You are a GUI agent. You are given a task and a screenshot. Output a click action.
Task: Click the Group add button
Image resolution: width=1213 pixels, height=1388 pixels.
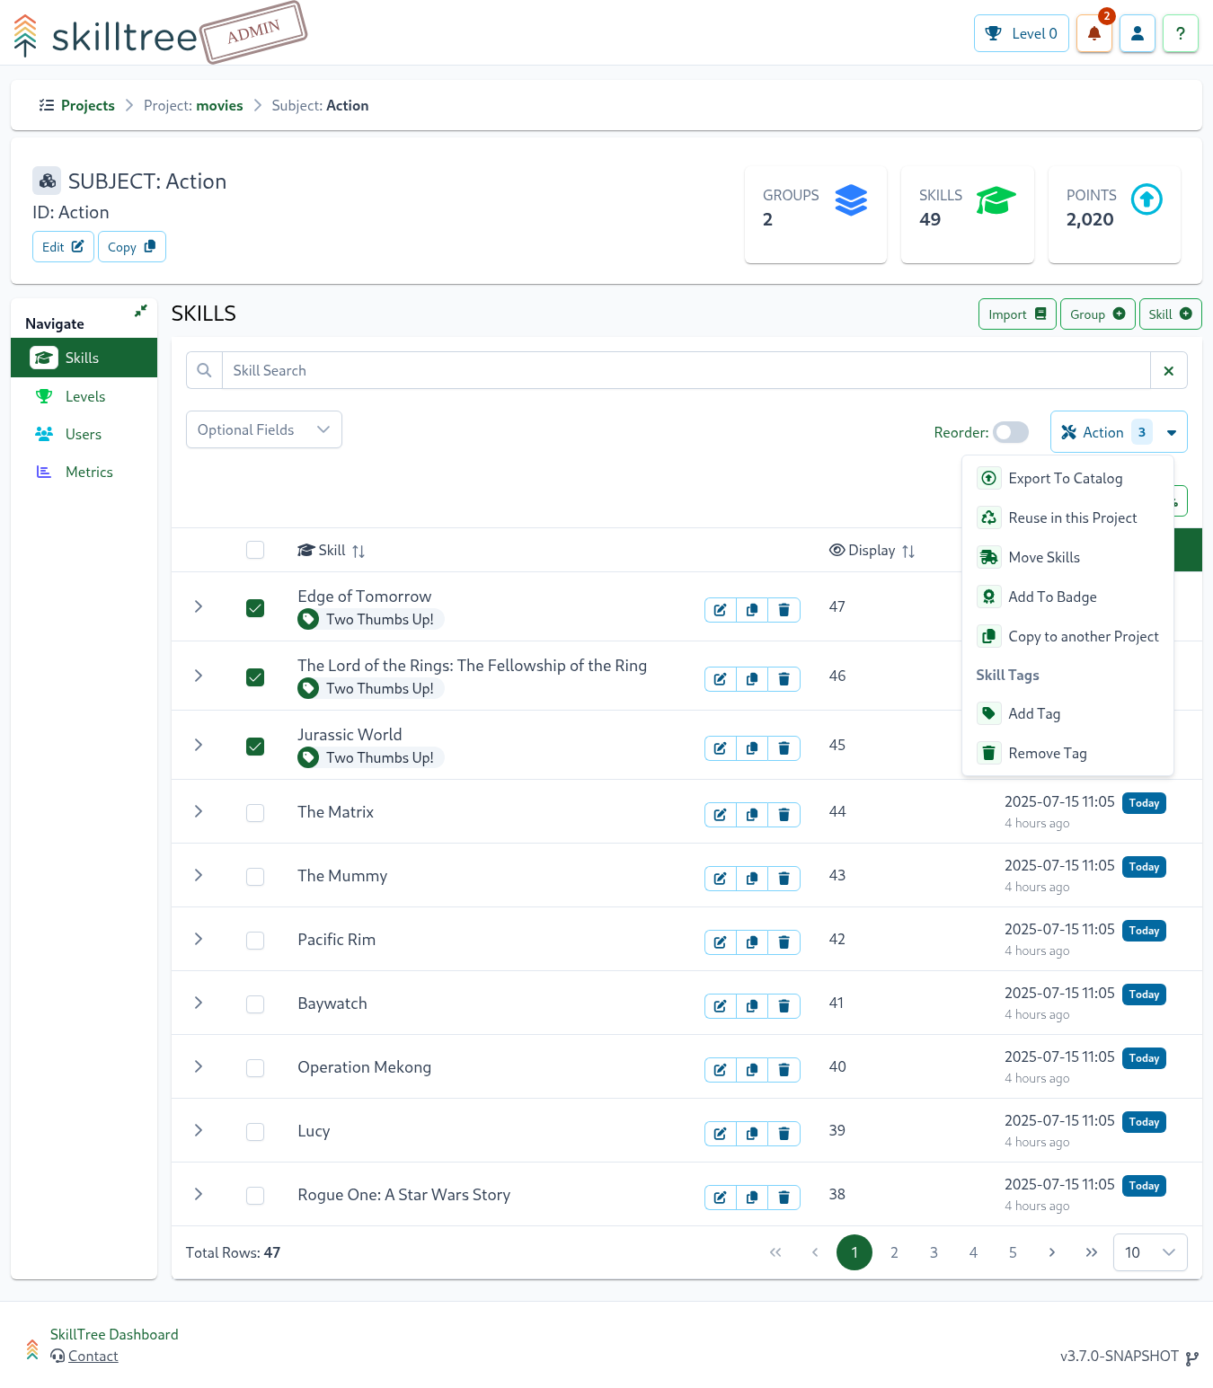coord(1097,314)
